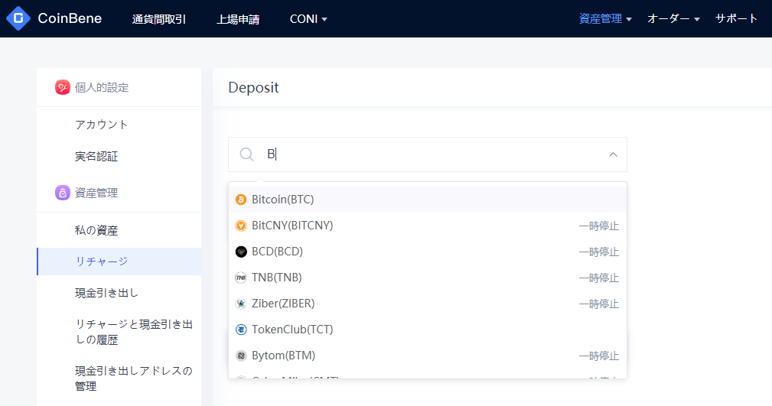Click the BCD coin icon
This screenshot has width=772, height=406.
(241, 252)
